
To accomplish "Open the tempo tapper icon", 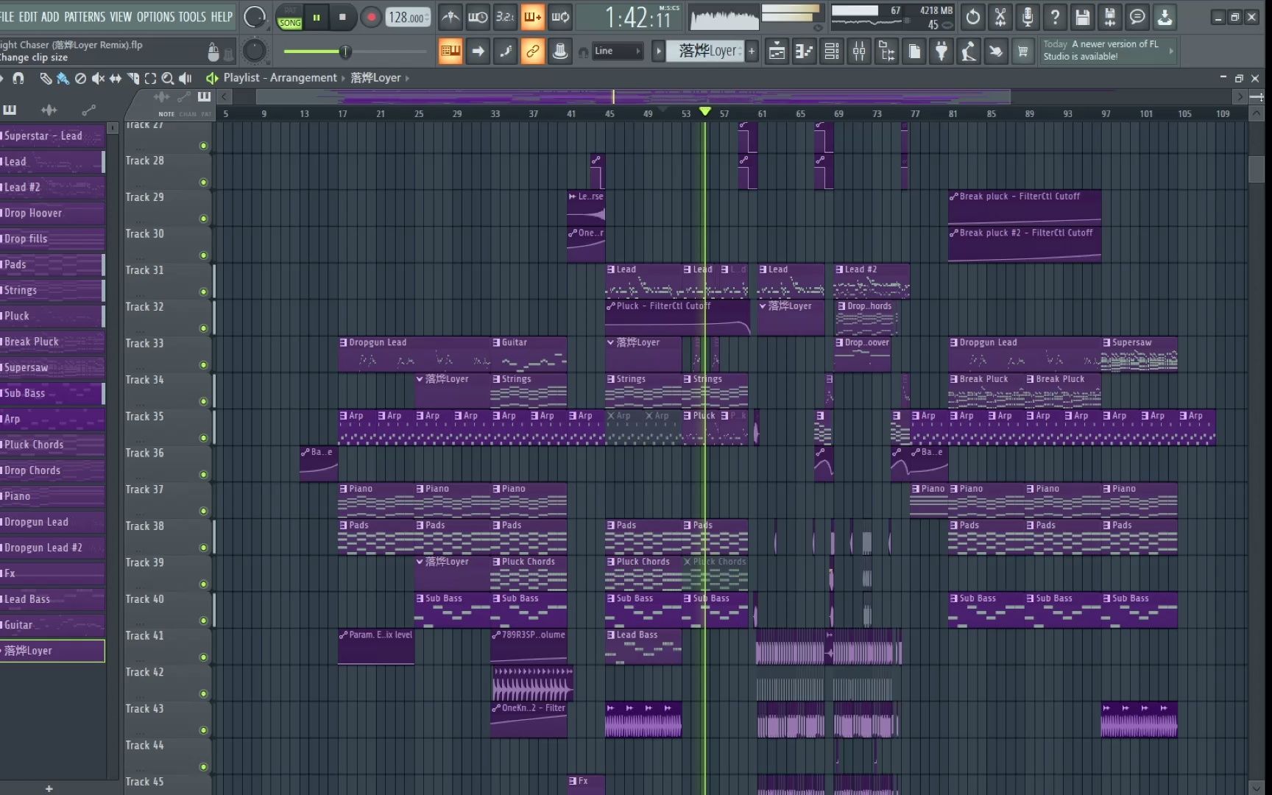I will pyautogui.click(x=969, y=51).
